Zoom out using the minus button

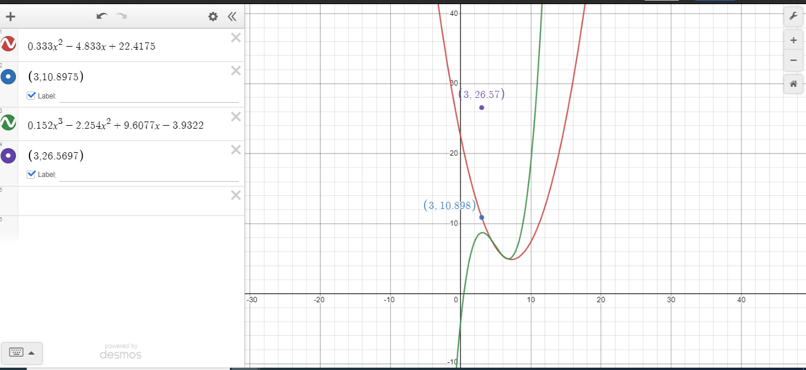(793, 60)
